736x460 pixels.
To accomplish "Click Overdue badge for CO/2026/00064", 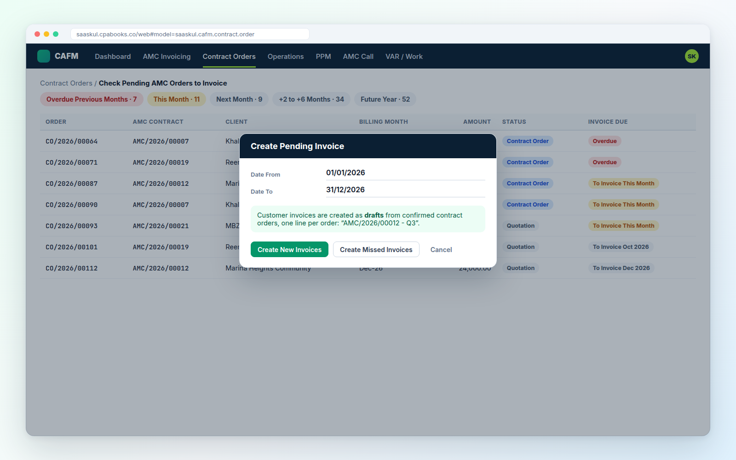I will coord(604,141).
